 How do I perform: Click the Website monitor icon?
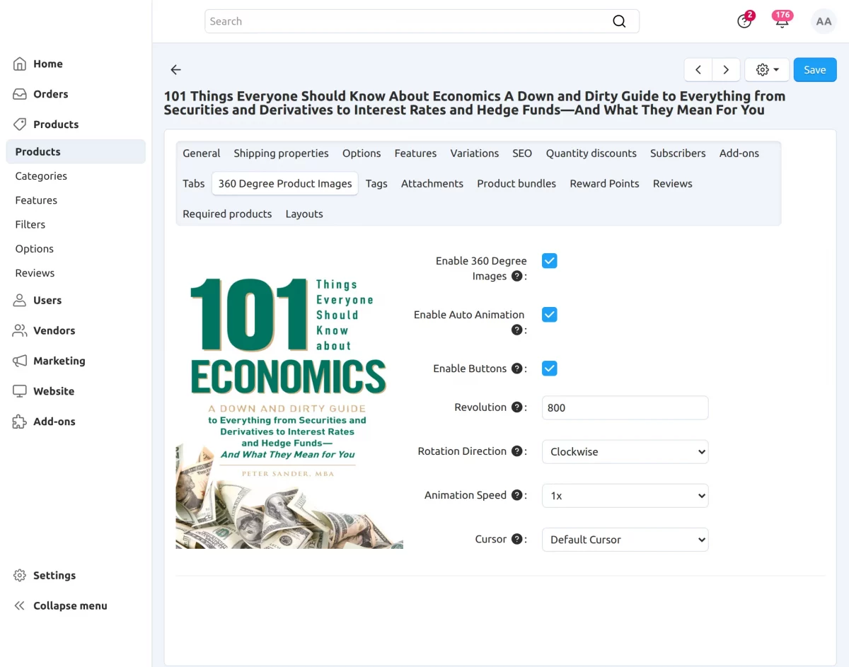click(x=20, y=391)
